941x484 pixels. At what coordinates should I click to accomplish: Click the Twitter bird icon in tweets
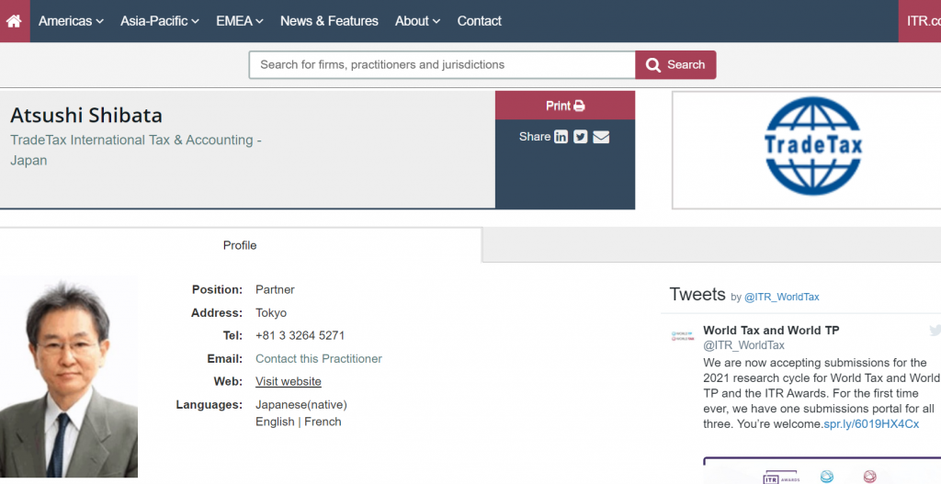click(935, 331)
